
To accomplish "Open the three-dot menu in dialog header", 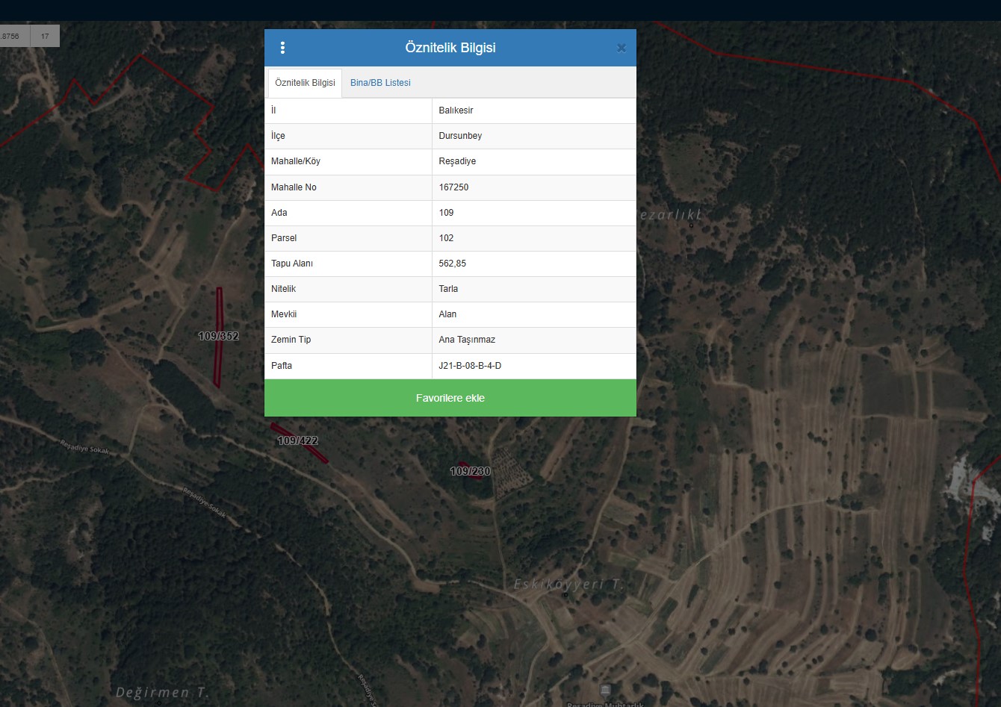I will pyautogui.click(x=282, y=48).
